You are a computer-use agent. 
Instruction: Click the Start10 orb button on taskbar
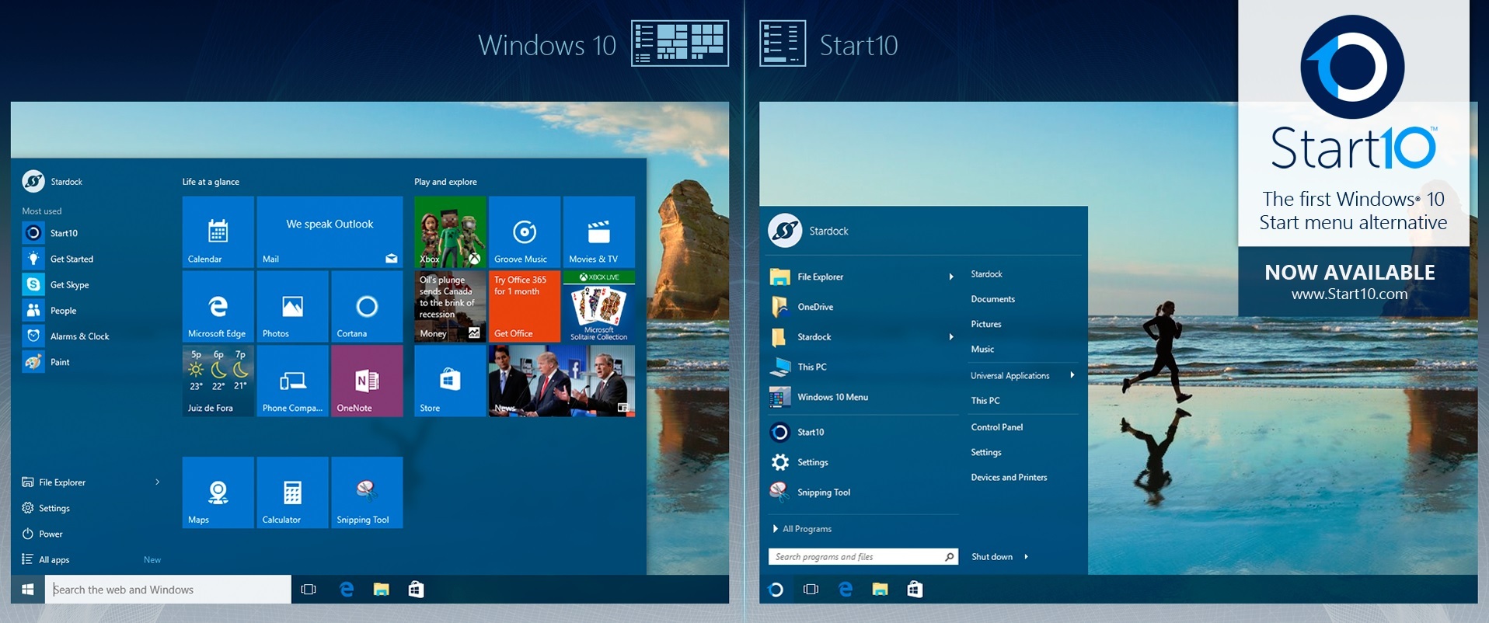click(776, 590)
